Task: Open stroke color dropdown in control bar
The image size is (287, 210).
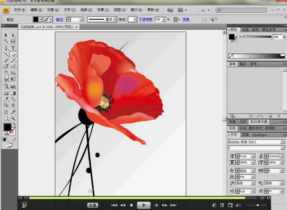Action: pos(51,19)
